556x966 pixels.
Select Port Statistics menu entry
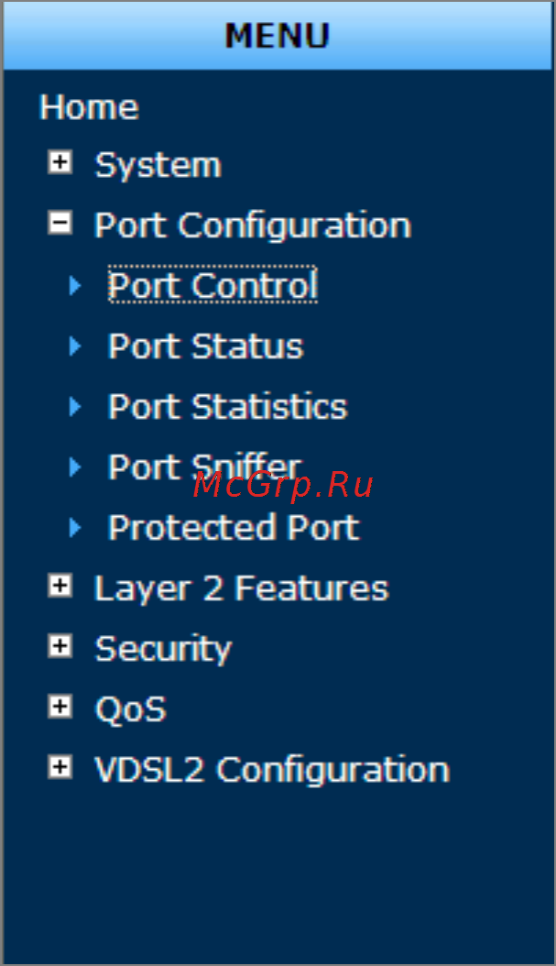(x=228, y=406)
